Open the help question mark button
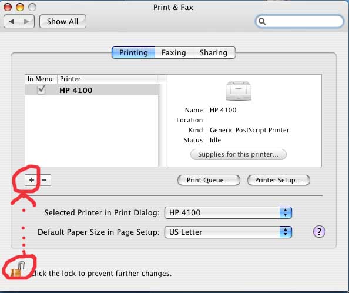The width and height of the screenshot is (349, 293). [x=319, y=232]
